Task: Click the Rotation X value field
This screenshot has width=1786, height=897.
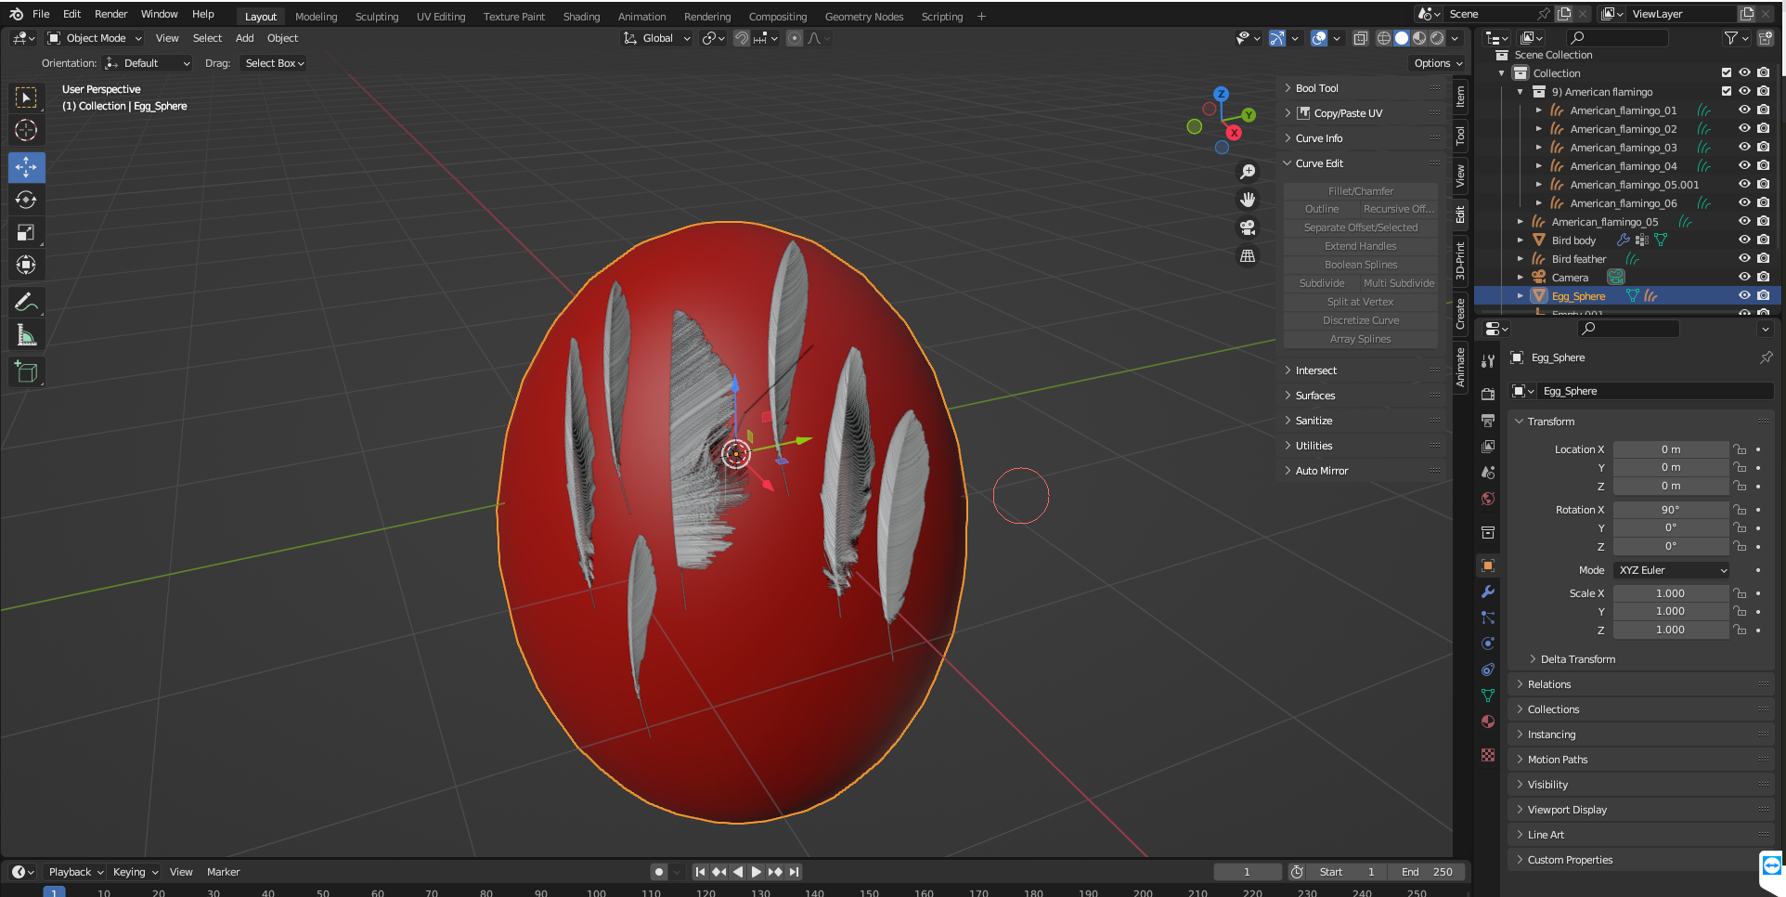Action: [1671, 510]
